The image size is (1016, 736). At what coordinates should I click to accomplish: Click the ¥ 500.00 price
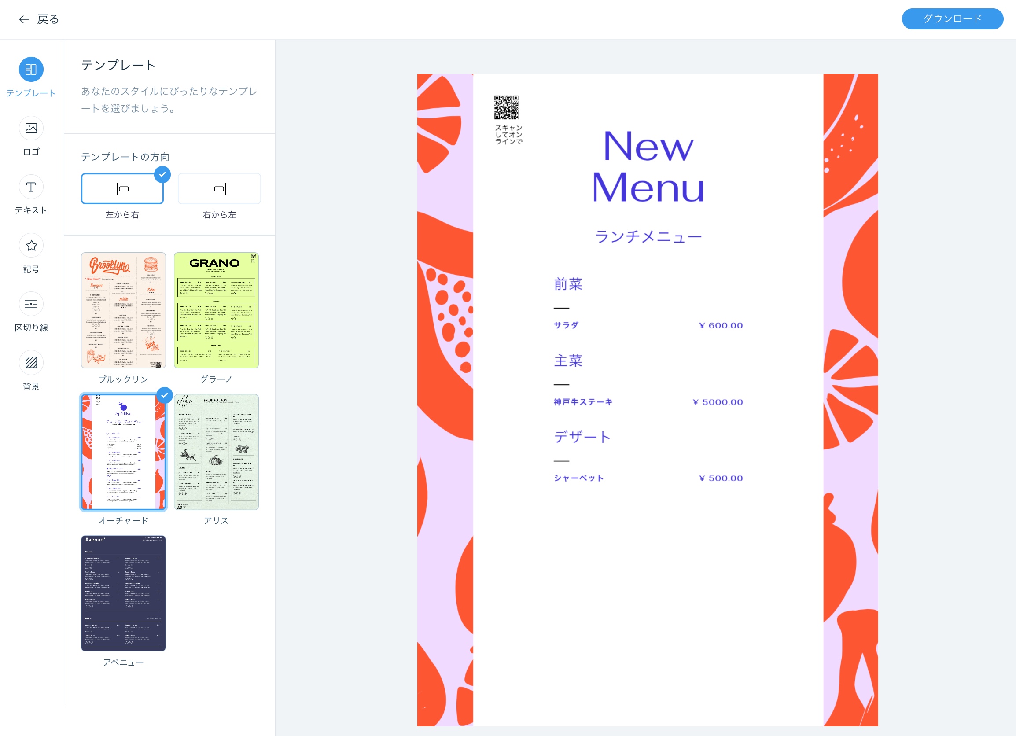[720, 478]
